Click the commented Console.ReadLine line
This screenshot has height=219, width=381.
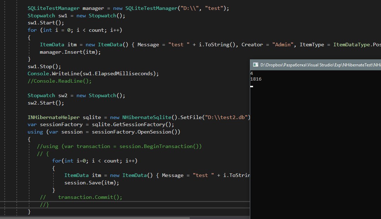[59, 81]
